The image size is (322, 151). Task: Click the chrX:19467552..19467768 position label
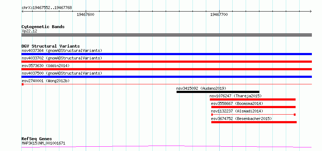(47, 8)
